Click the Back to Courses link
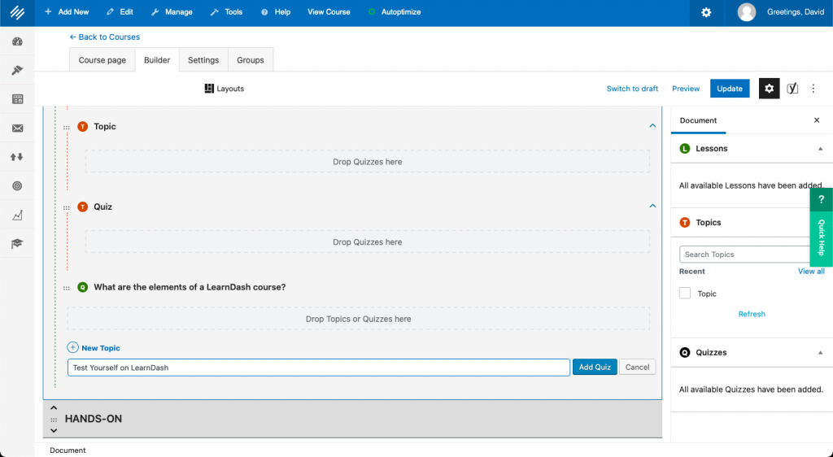The width and height of the screenshot is (833, 457). click(105, 37)
